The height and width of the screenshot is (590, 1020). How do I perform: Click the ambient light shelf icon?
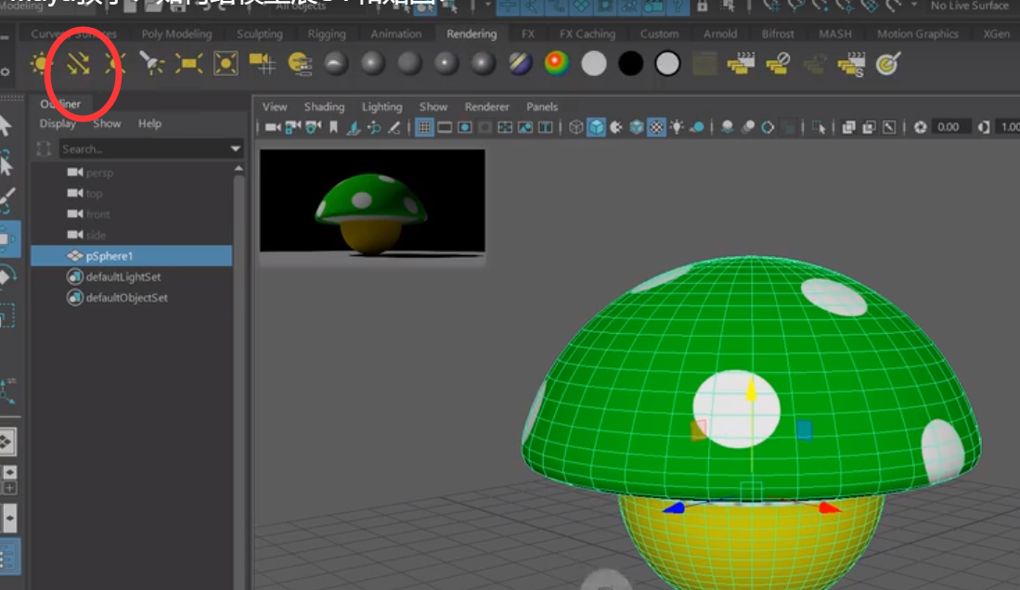point(41,64)
